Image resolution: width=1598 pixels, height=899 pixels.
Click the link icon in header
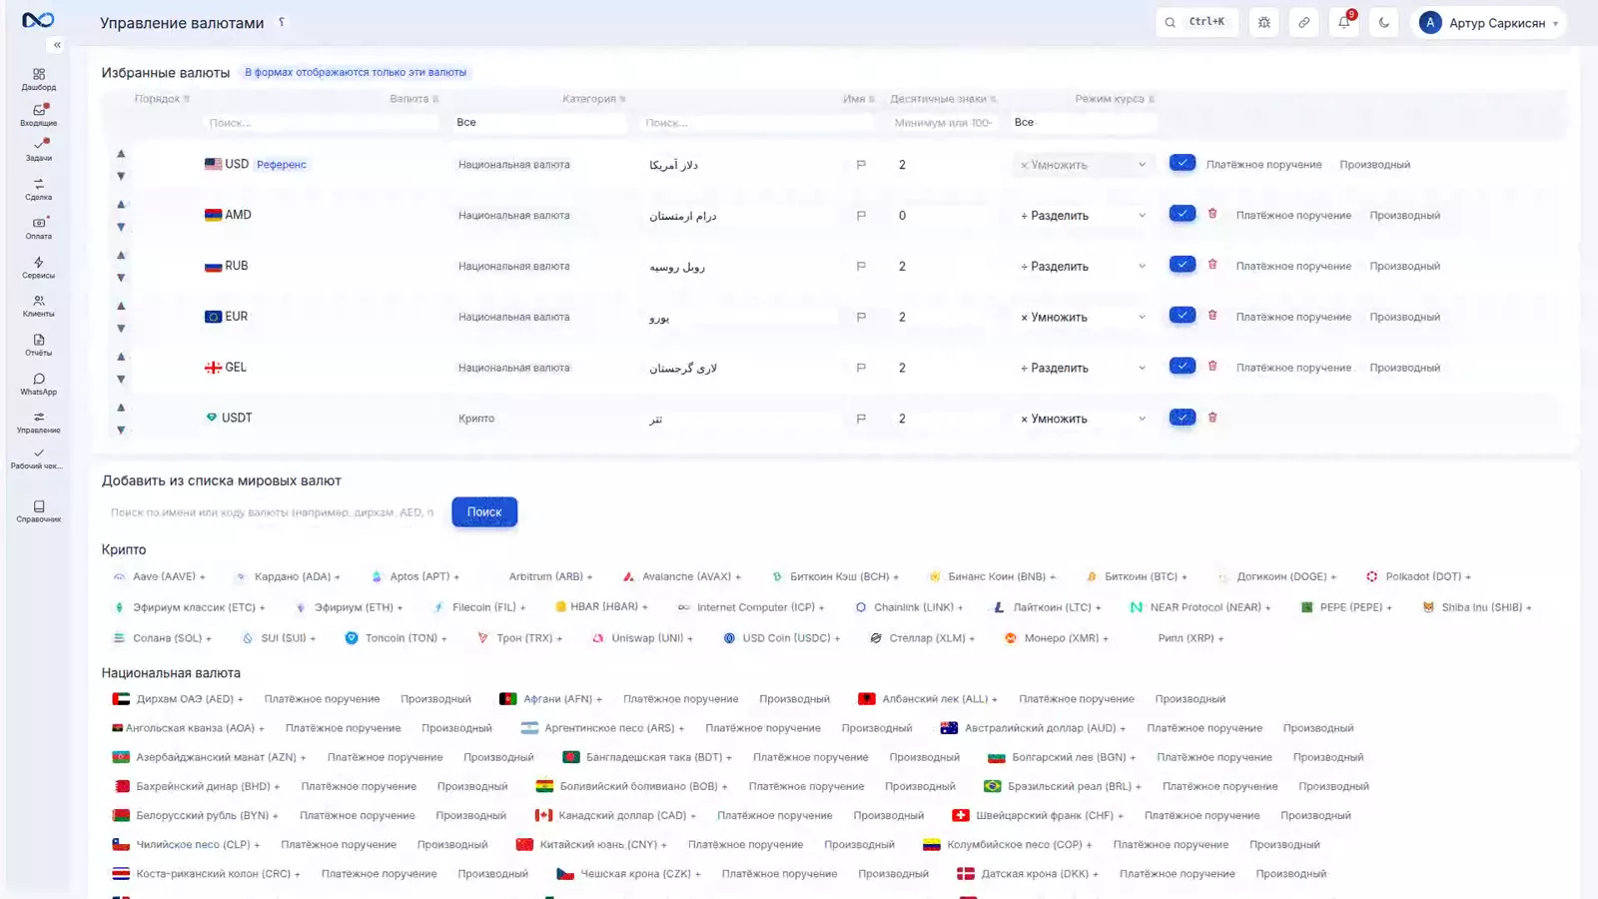point(1303,22)
